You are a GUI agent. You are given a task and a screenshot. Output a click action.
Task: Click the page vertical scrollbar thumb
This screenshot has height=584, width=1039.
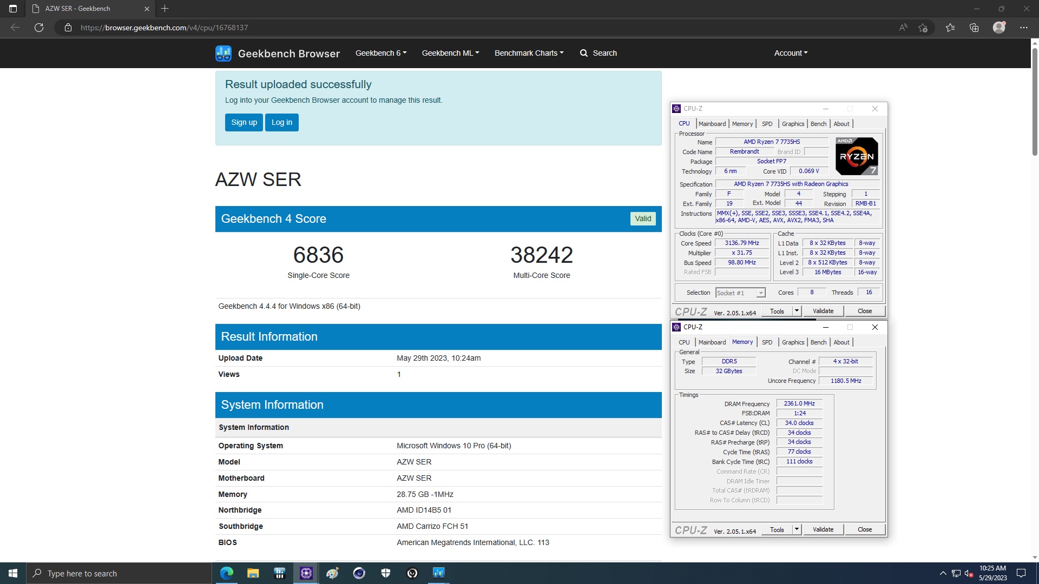point(1035,102)
